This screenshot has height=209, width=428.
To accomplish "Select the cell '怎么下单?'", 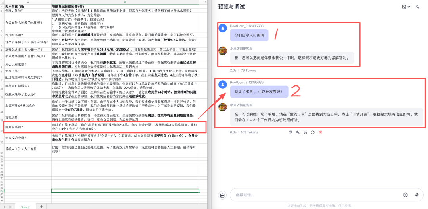I will 28,71.
